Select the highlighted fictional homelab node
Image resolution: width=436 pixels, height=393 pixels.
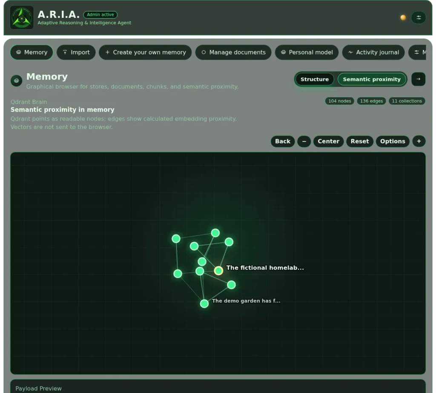coord(218,270)
